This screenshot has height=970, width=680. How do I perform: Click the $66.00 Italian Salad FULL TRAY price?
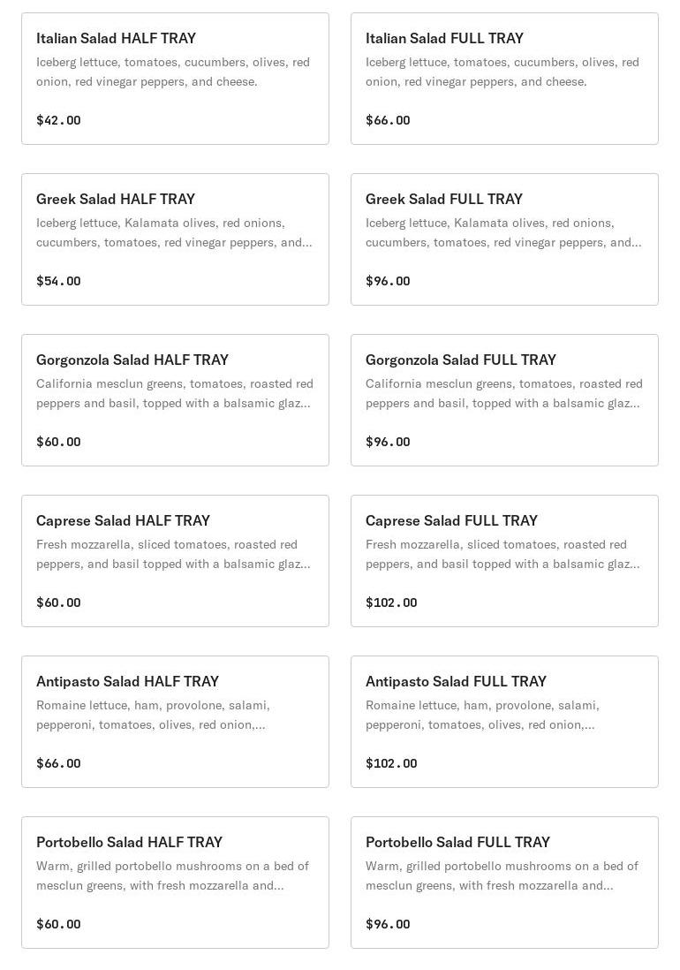(388, 120)
